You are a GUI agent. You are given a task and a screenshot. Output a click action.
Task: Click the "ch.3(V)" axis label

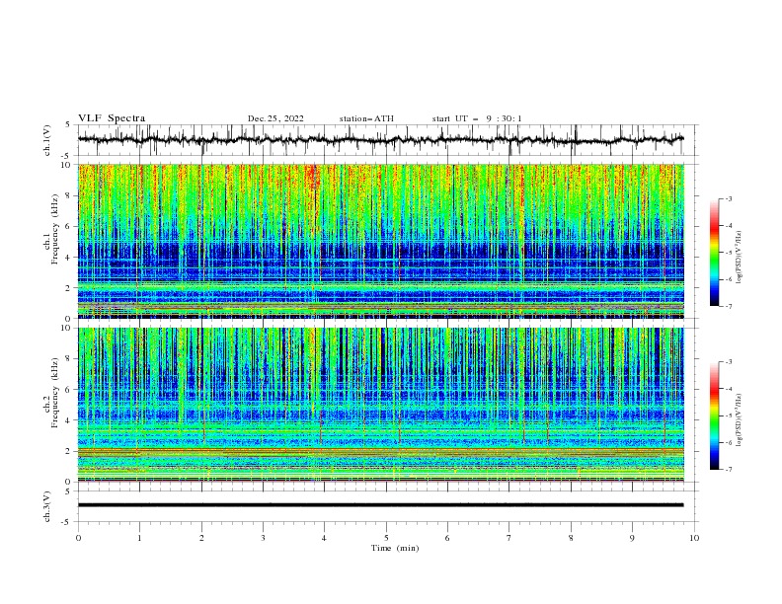click(47, 506)
